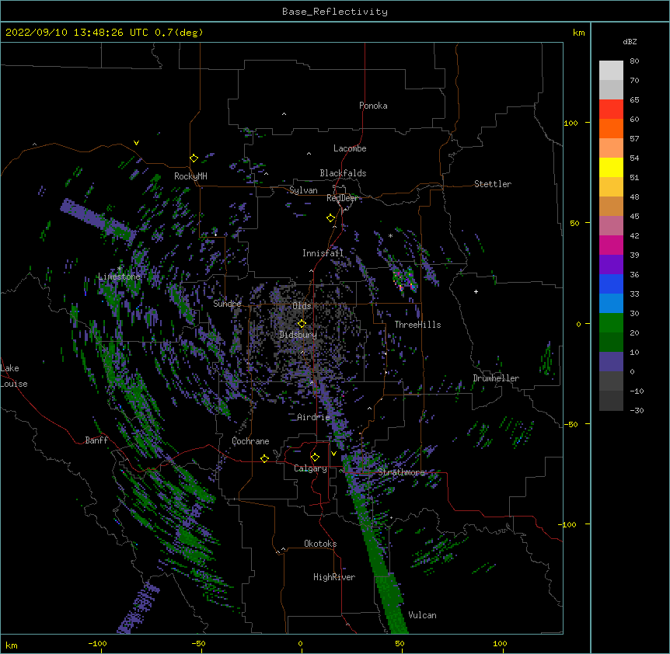Click the Cochrane label

click(x=250, y=441)
